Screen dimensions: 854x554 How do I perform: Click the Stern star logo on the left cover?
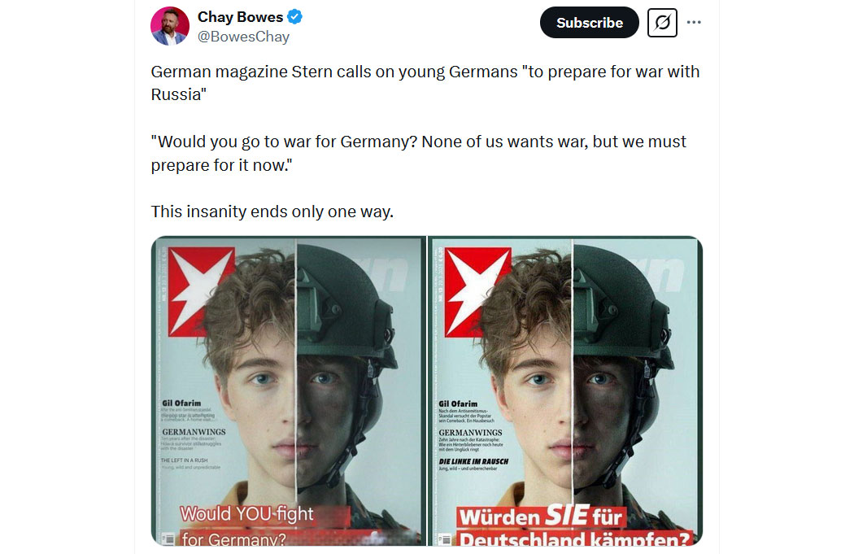[201, 291]
